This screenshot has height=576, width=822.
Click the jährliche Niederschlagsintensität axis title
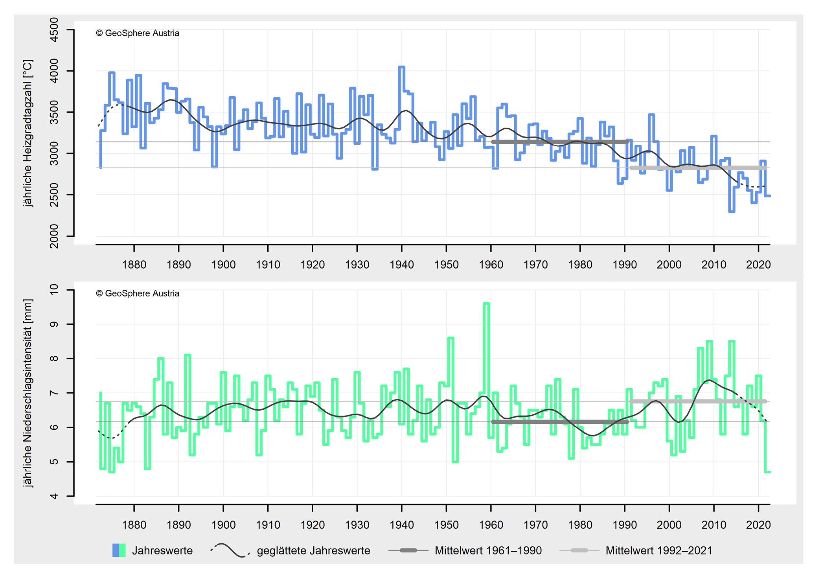pos(28,393)
